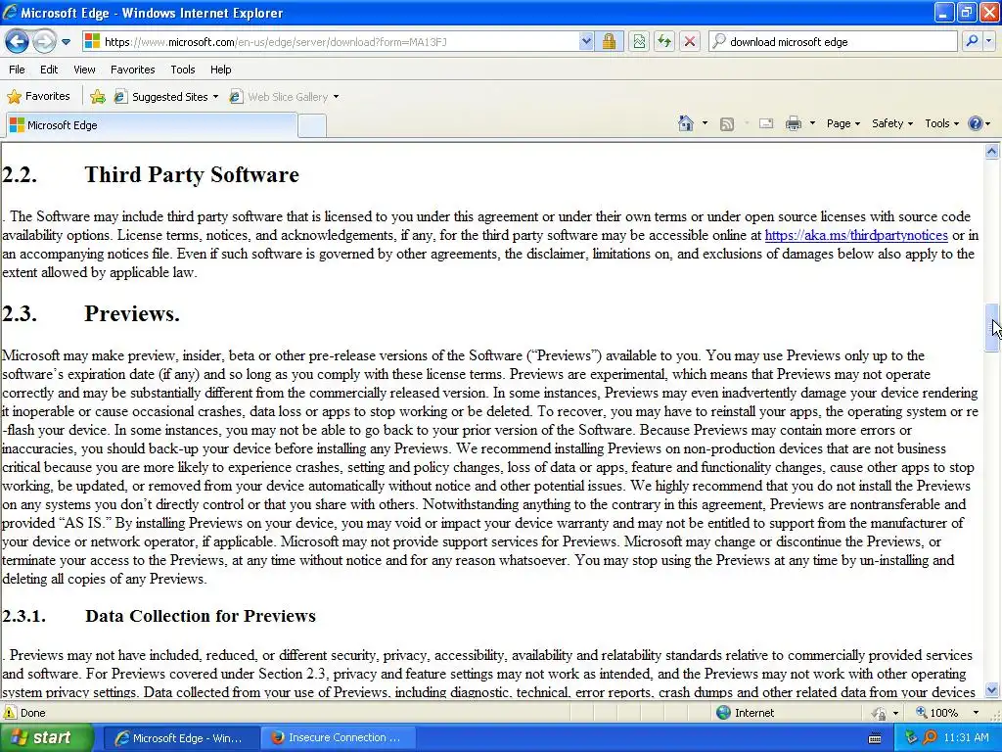This screenshot has width=1002, height=752.
Task: Follow the aka.ms/thirdpartynotices link
Action: [855, 235]
